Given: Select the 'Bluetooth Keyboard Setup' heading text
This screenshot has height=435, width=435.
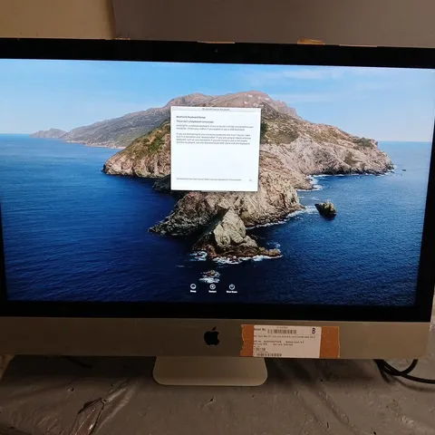Looking at the screenshot, I should (x=191, y=116).
